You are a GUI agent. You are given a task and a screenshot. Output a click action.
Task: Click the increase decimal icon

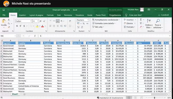(x=78, y=27)
